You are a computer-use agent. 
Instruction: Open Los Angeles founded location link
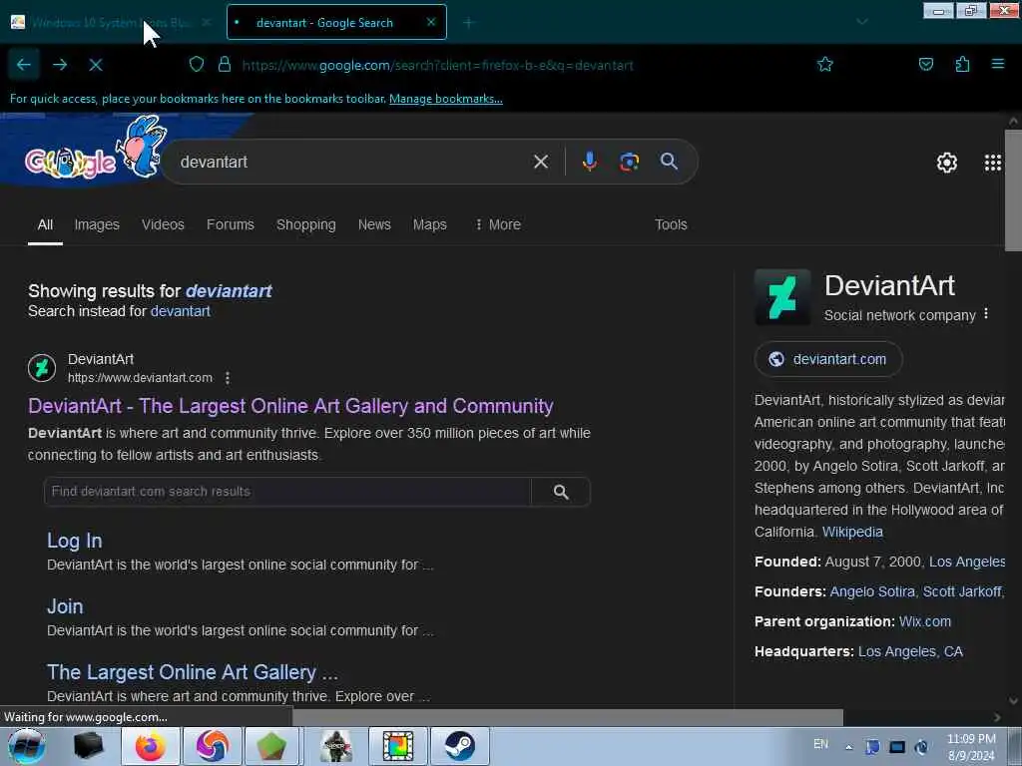(966, 563)
